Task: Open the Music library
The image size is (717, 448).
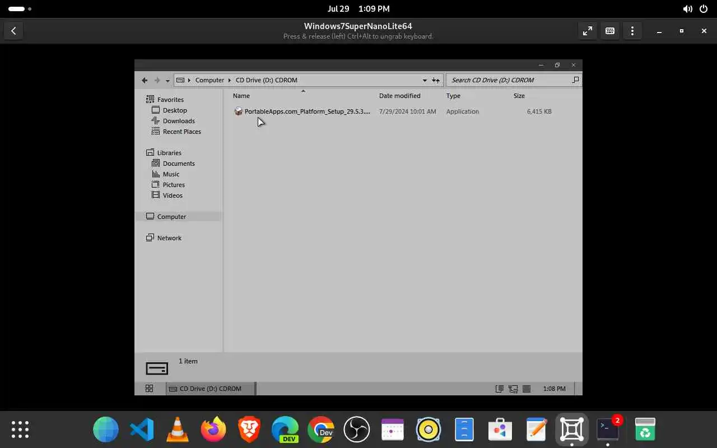Action: coord(171,174)
